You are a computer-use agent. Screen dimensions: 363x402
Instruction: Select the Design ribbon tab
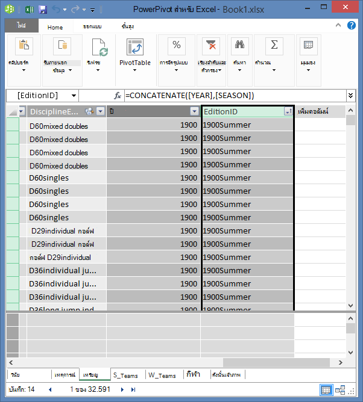point(92,26)
